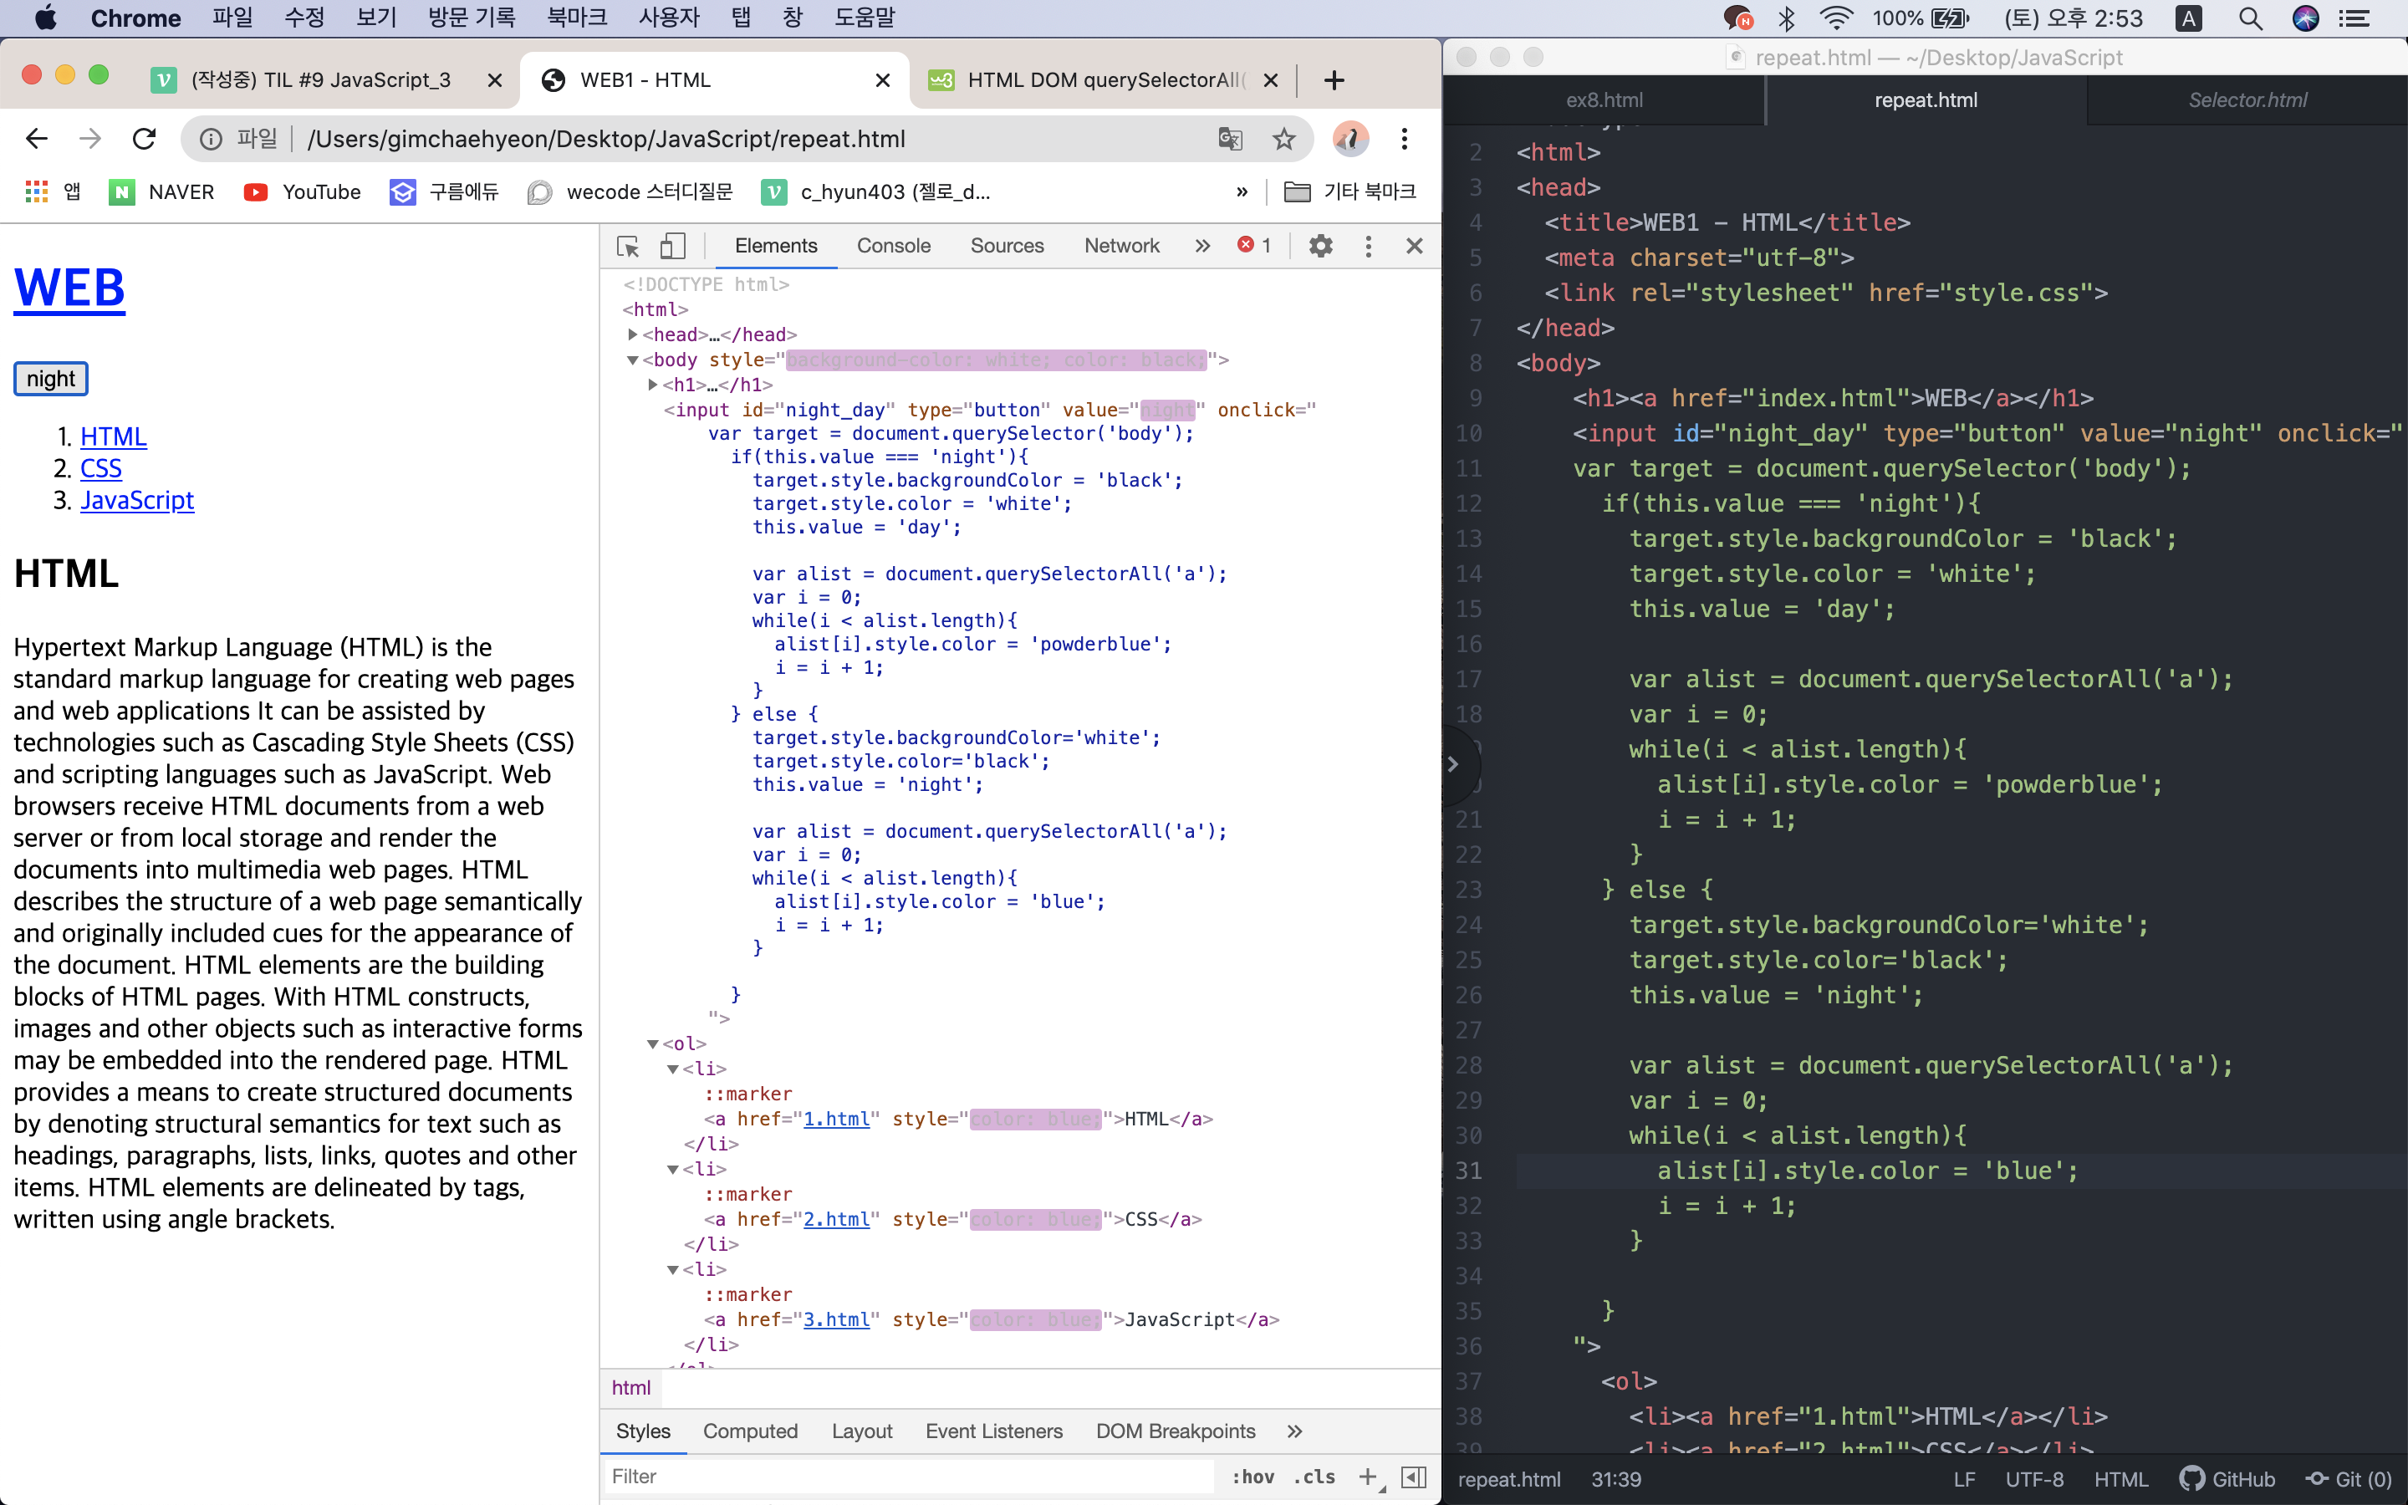The height and width of the screenshot is (1505, 2408).
Task: Toggle the :hov element state panel
Action: (1252, 1477)
